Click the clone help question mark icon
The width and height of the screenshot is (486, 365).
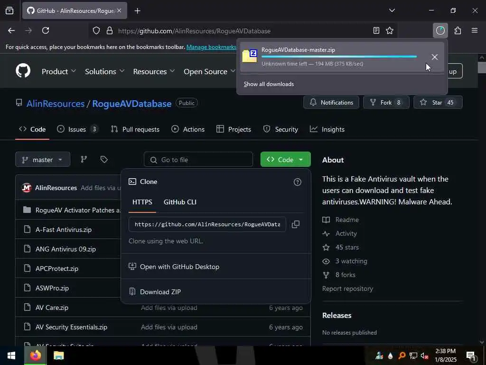[297, 182]
